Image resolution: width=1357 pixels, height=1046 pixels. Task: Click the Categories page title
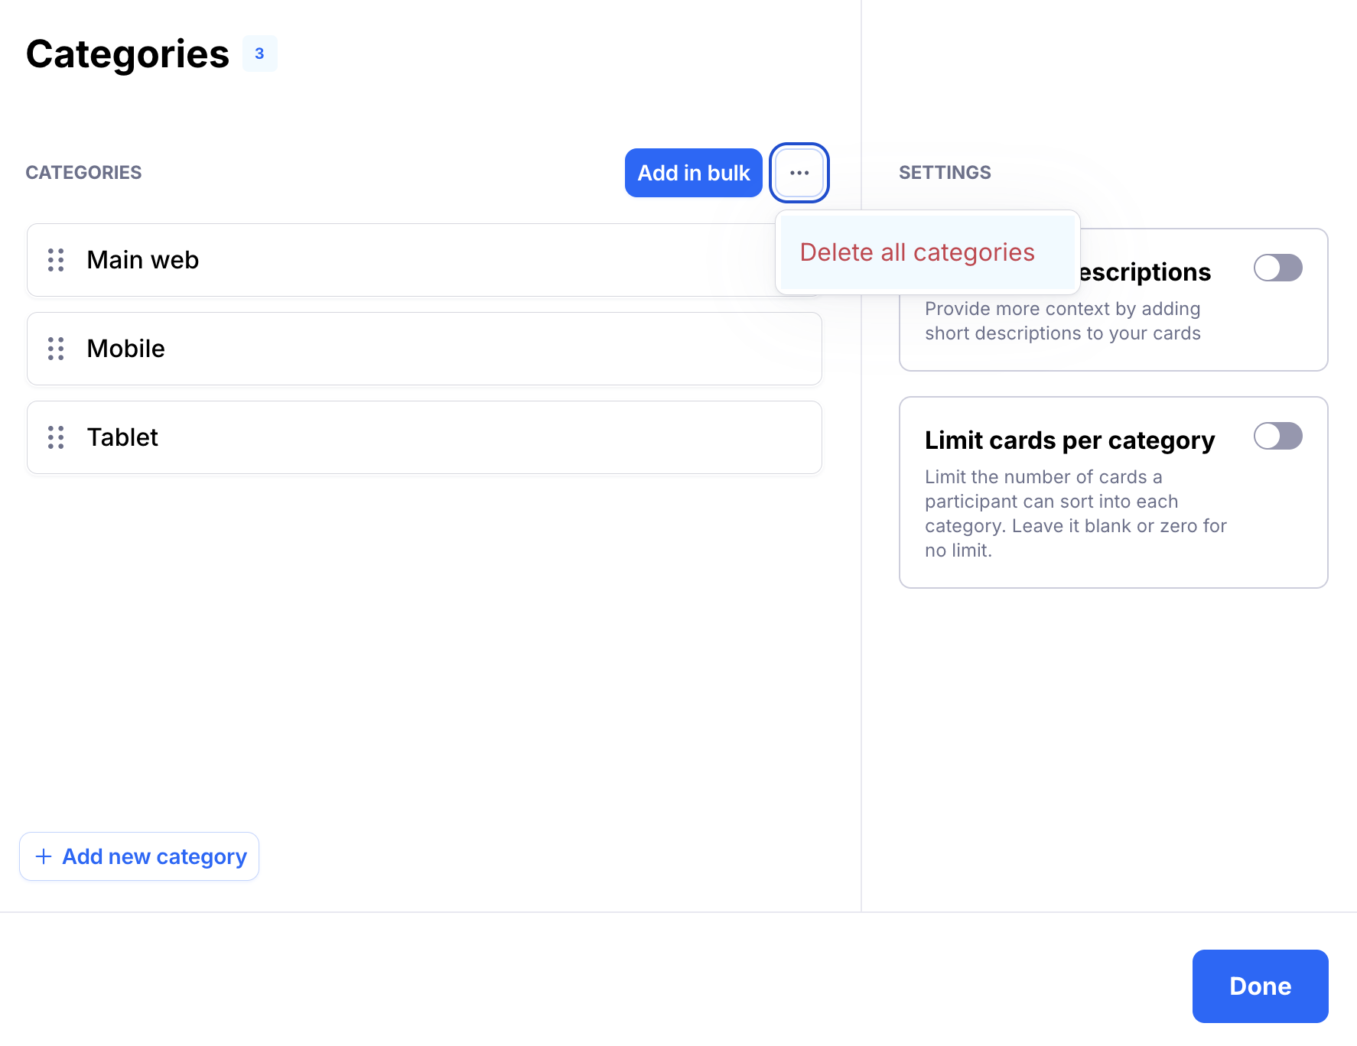point(128,54)
